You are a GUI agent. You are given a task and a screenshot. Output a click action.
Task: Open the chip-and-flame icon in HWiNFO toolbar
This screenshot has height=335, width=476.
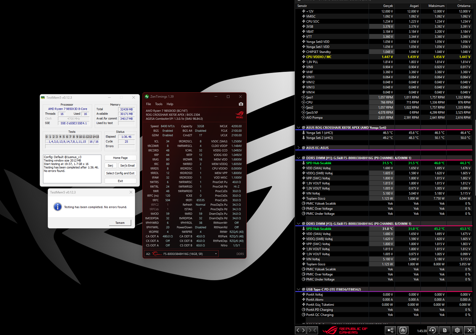click(403, 330)
